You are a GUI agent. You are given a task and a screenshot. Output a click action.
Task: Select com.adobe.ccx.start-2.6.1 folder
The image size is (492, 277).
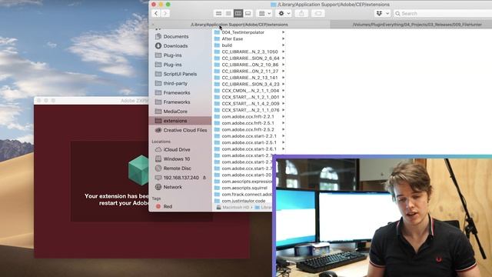249,149
